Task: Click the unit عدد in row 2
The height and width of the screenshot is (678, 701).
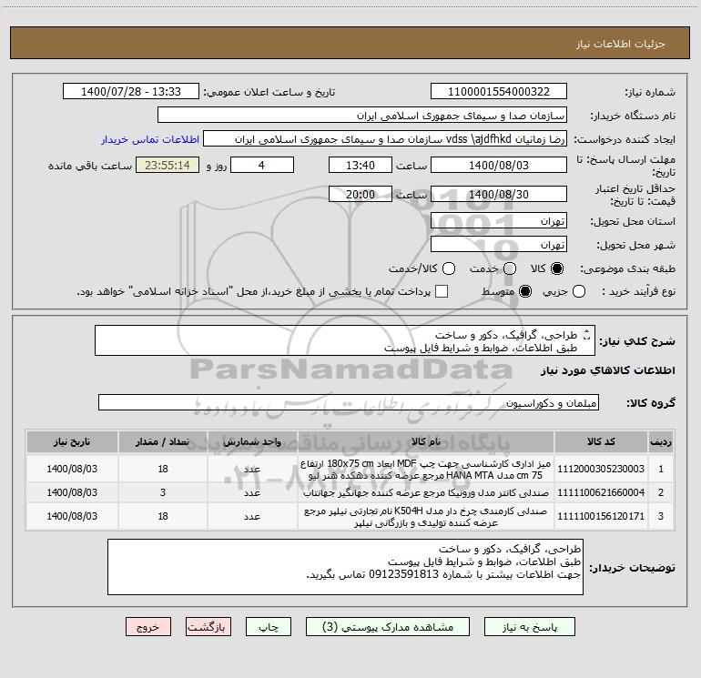Action: click(251, 492)
